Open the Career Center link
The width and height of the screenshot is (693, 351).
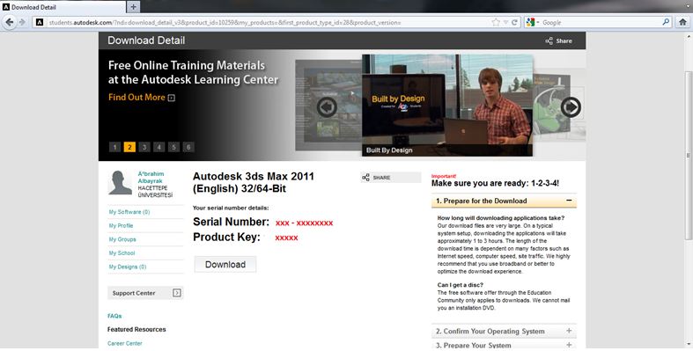[x=125, y=343]
